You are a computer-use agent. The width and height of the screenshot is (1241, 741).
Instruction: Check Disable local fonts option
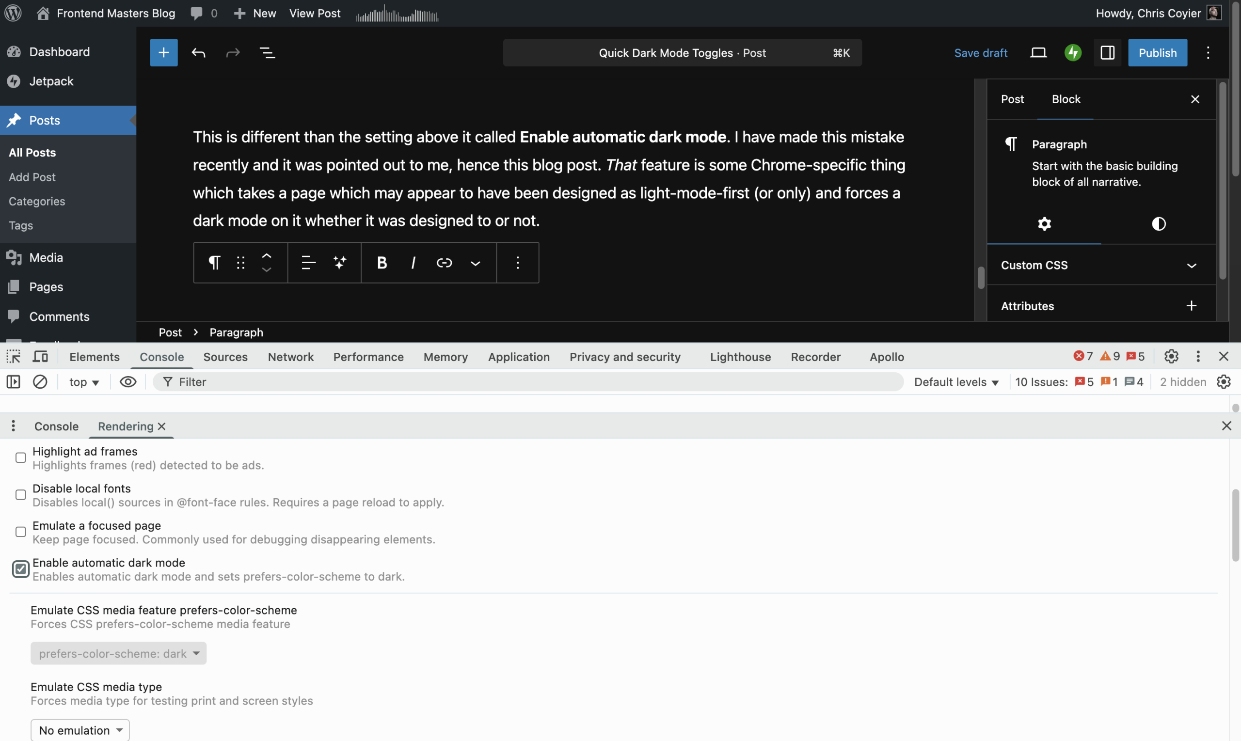[20, 495]
